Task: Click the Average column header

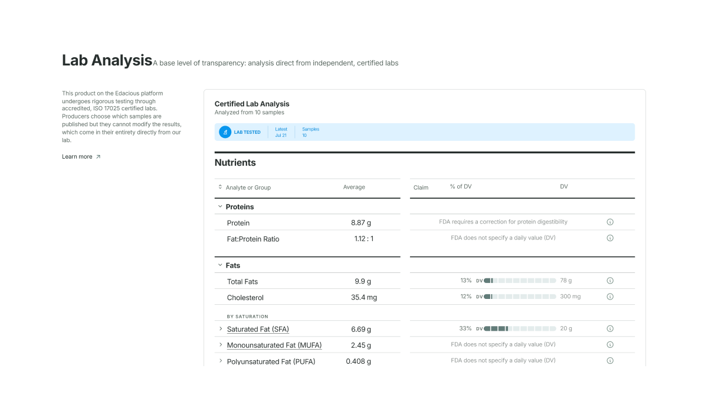Action: click(354, 187)
